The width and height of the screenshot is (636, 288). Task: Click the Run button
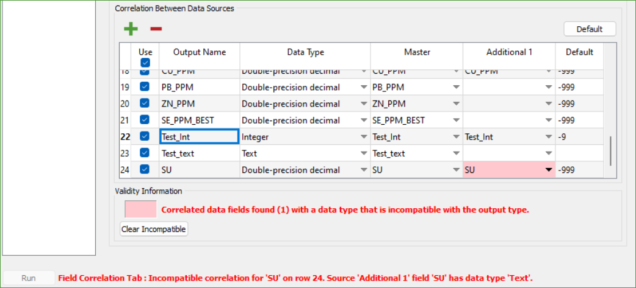pyautogui.click(x=29, y=278)
